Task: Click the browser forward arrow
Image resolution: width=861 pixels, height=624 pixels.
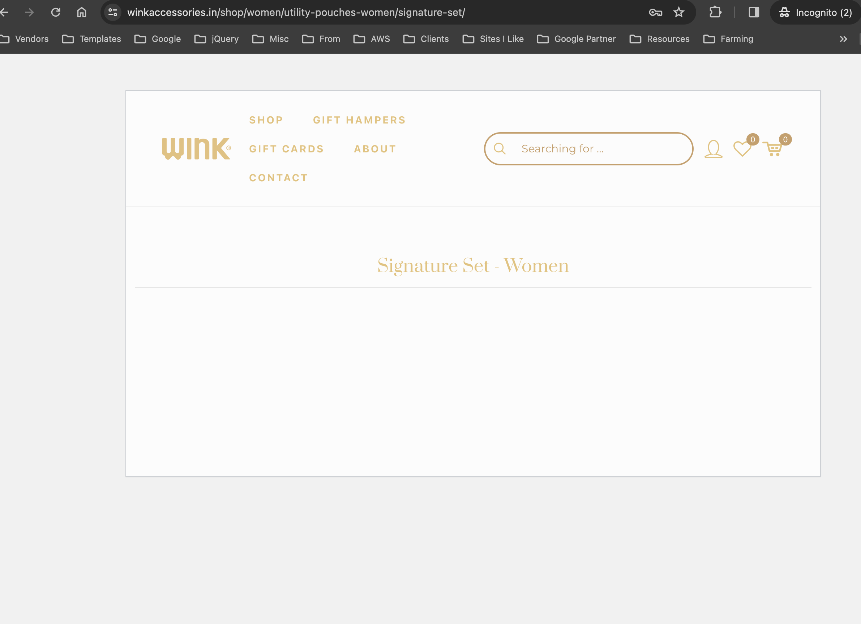Action: pos(29,13)
